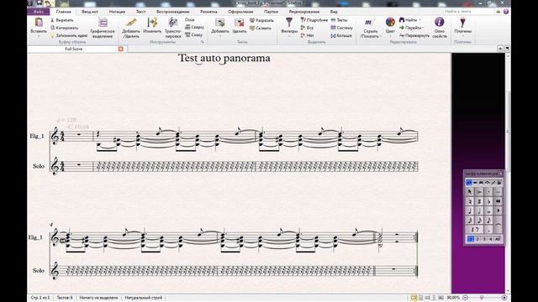Click Транспонировка transpose icon
The width and height of the screenshot is (538, 302).
pyautogui.click(x=173, y=23)
